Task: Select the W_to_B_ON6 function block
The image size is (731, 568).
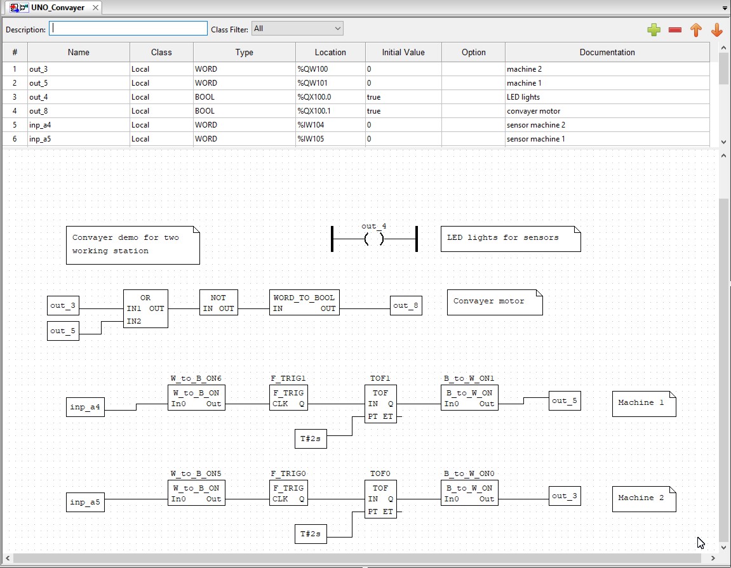Action: pyautogui.click(x=196, y=397)
